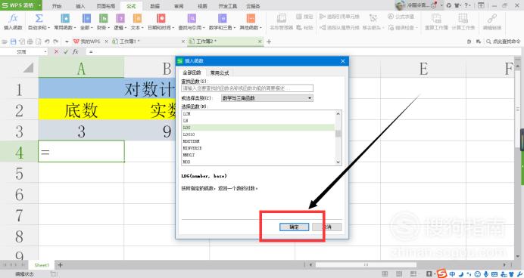Click the function list scrollbar down arrow
Viewport: 524px width, 278px height.
point(338,162)
